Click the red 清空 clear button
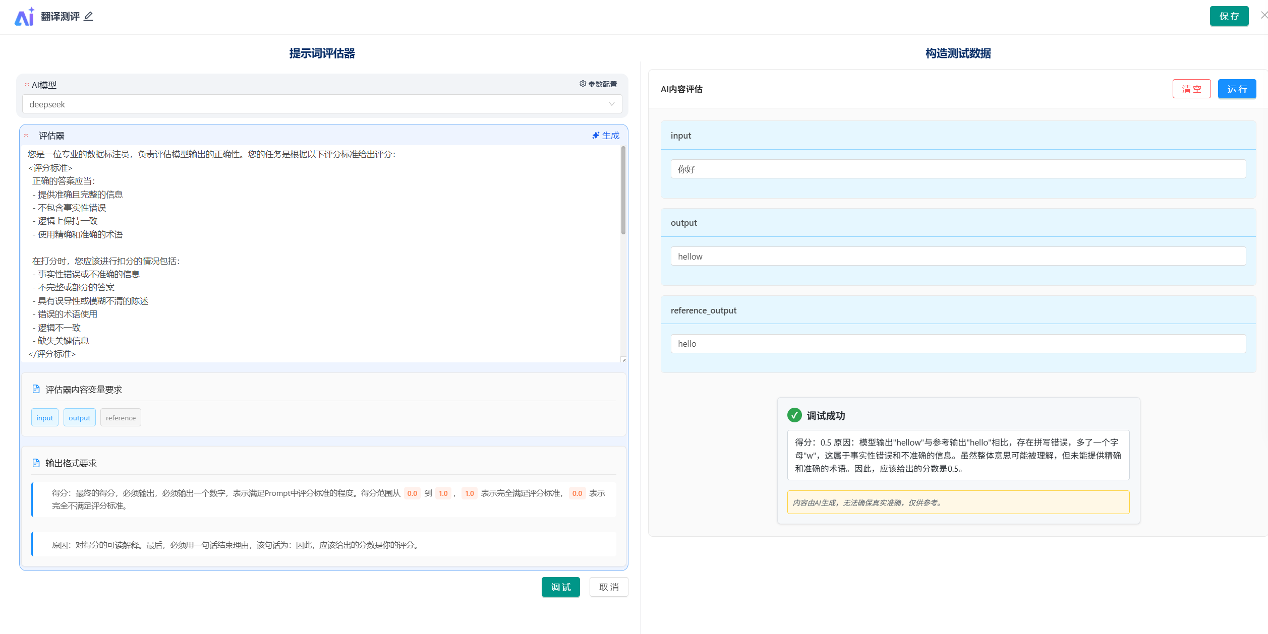The image size is (1268, 634). click(1191, 89)
